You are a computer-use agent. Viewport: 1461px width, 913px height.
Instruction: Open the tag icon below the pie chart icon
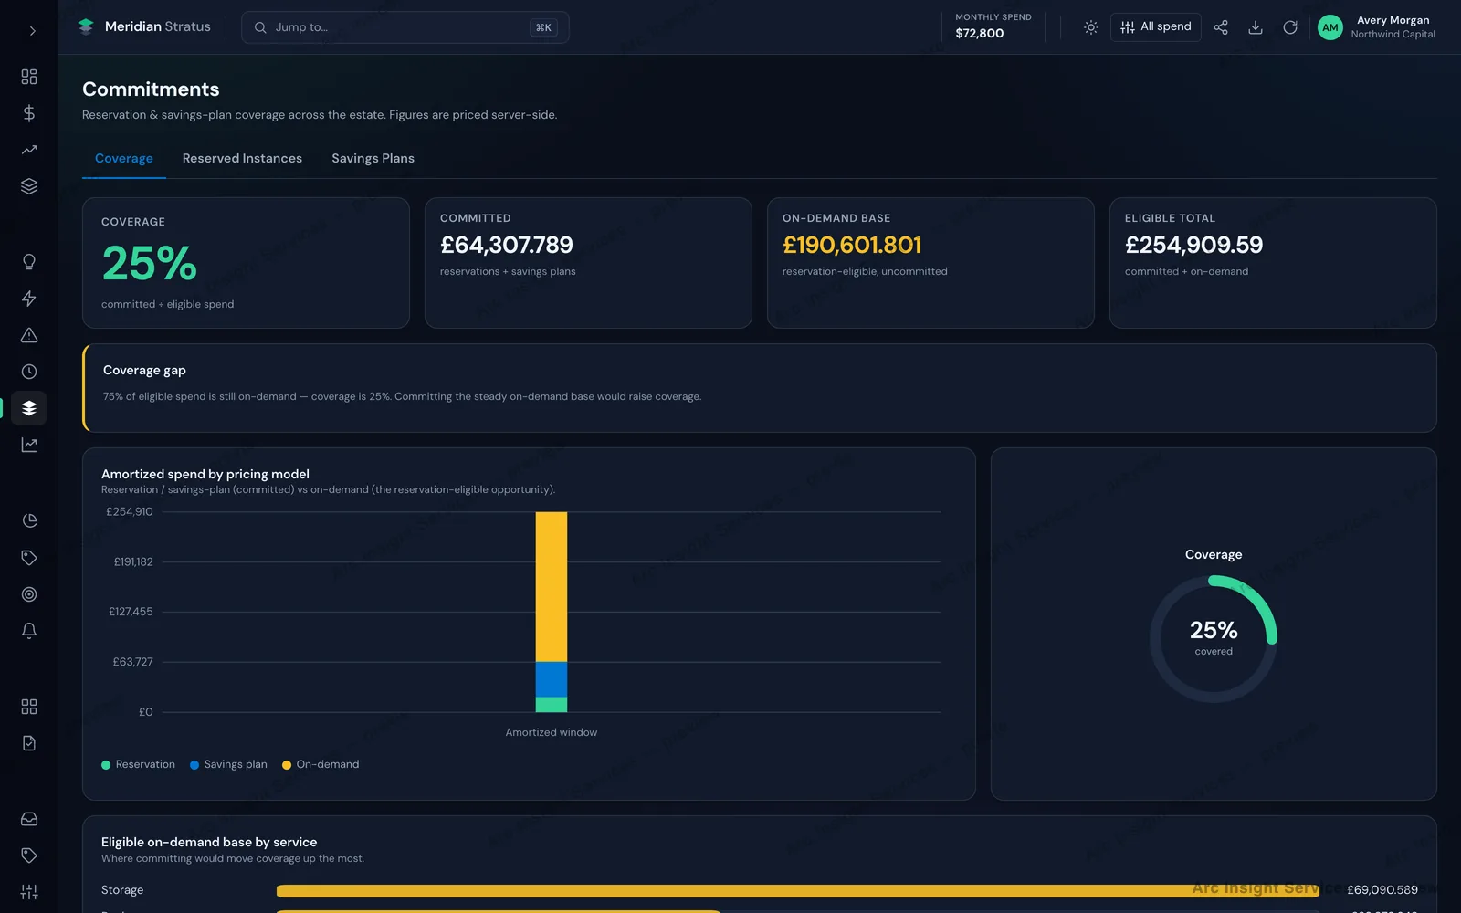coord(29,558)
